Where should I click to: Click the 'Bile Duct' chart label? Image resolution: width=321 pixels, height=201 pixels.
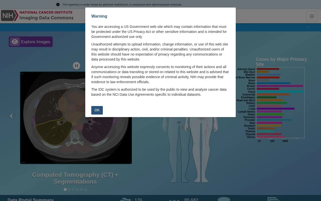coord(249,72)
